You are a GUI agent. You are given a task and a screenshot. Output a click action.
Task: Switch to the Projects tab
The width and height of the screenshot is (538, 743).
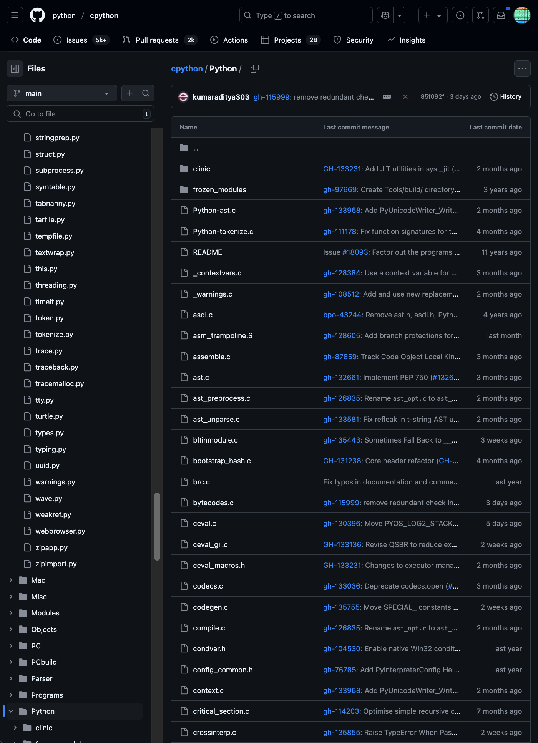pos(291,40)
